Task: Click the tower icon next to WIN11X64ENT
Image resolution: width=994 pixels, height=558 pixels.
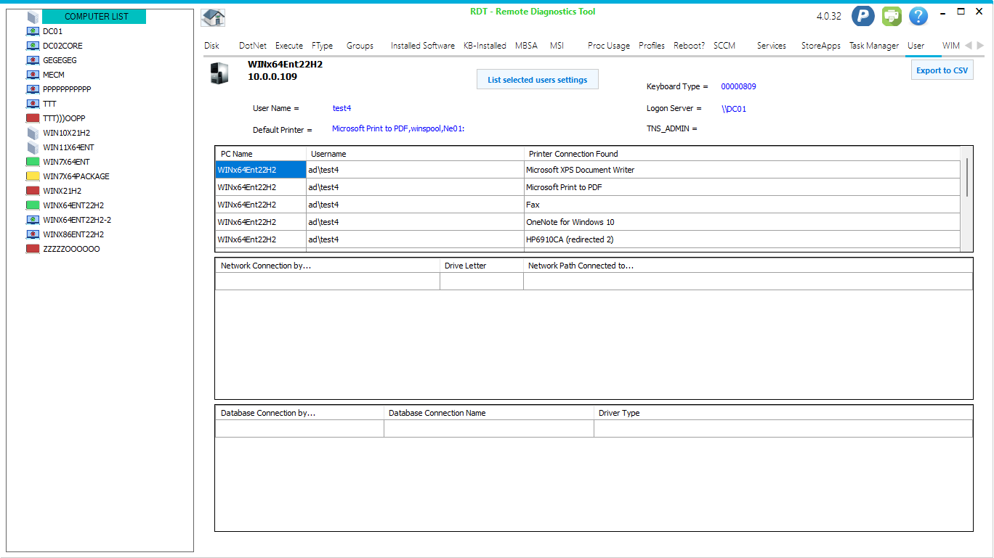Action: [x=32, y=147]
